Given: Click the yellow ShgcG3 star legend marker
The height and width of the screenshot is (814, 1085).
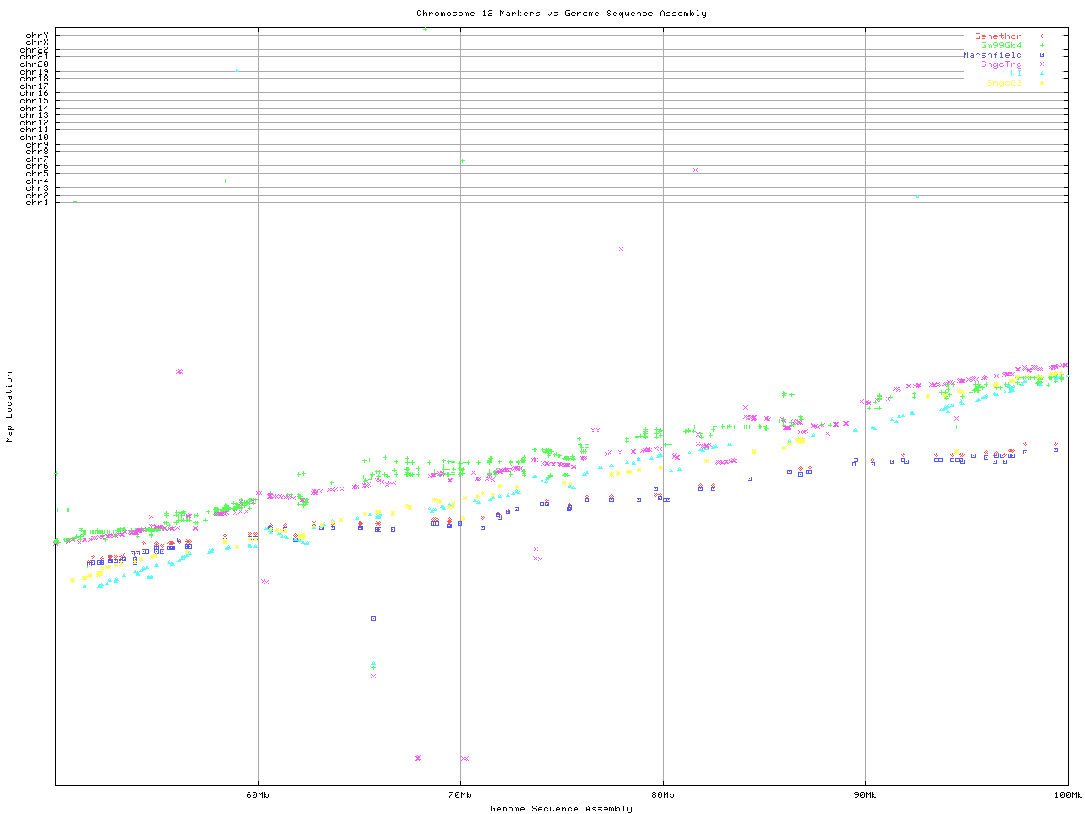Looking at the screenshot, I should click(x=1042, y=83).
